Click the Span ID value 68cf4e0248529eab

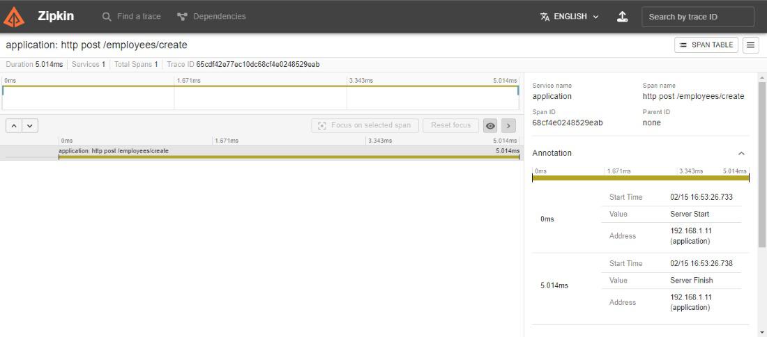[568, 123]
